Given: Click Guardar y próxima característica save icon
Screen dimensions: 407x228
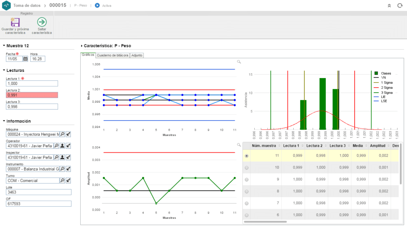Looking at the screenshot, I should tap(15, 22).
